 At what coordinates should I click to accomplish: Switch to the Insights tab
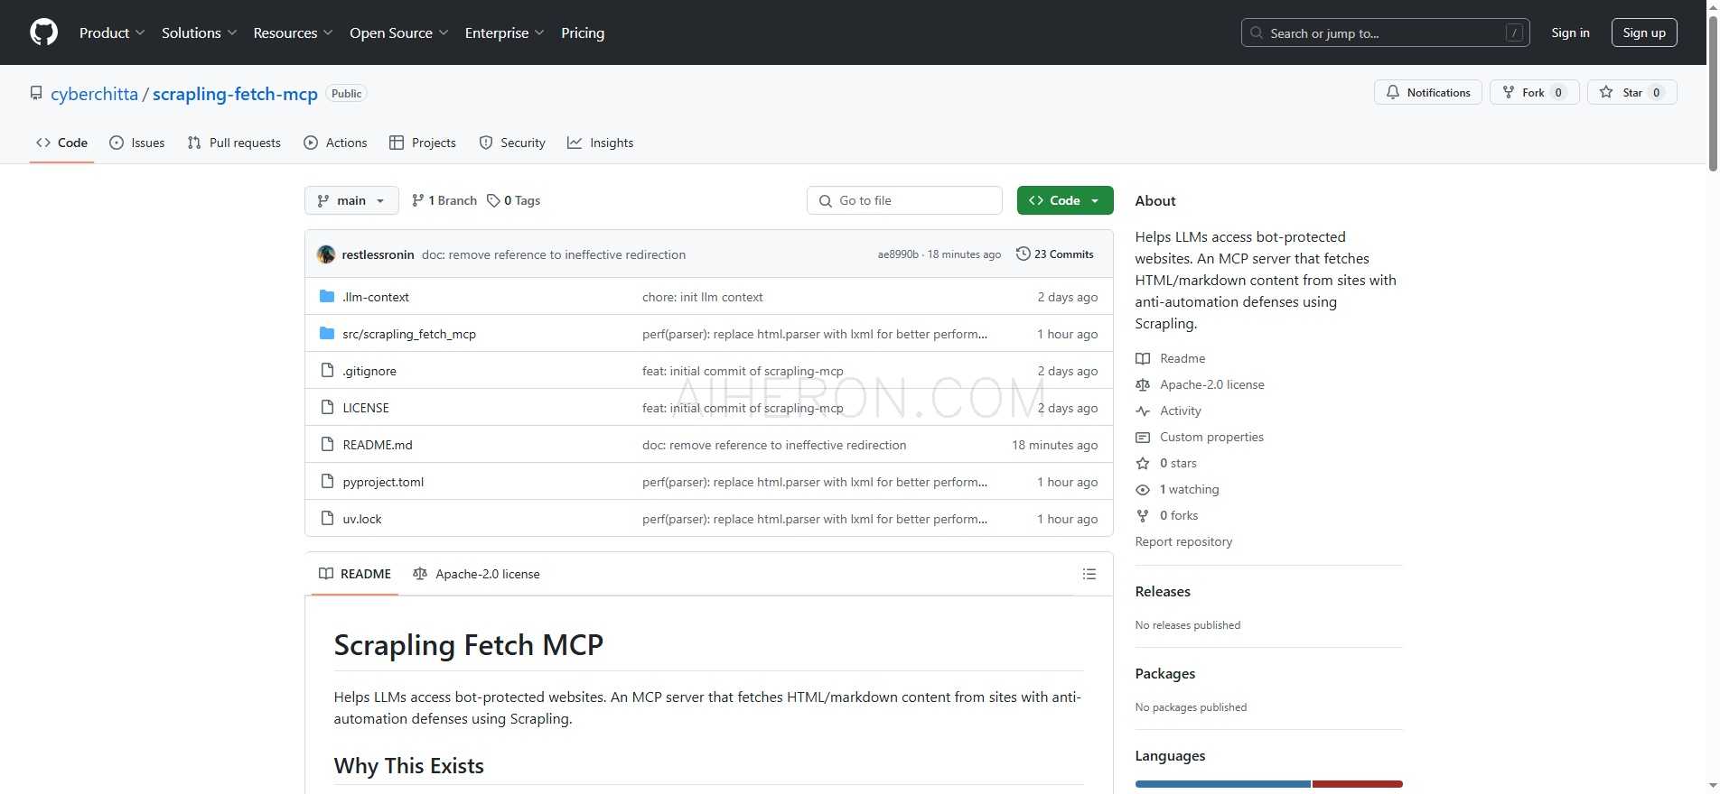[x=601, y=143]
